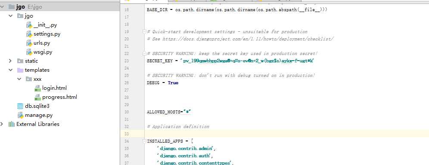This screenshot has height=165, width=429.
Task: Expand the static folder arrow
Action: 10,61
